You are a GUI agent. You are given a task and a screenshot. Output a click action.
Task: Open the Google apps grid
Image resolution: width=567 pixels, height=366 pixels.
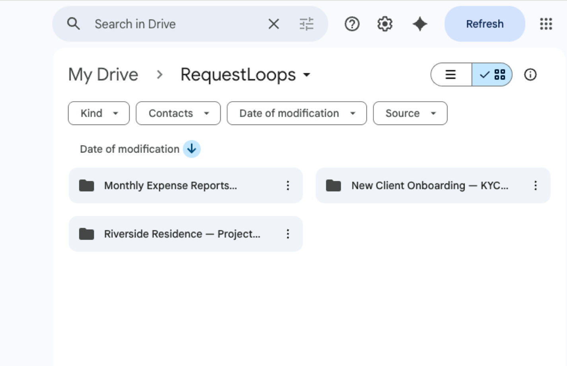546,24
